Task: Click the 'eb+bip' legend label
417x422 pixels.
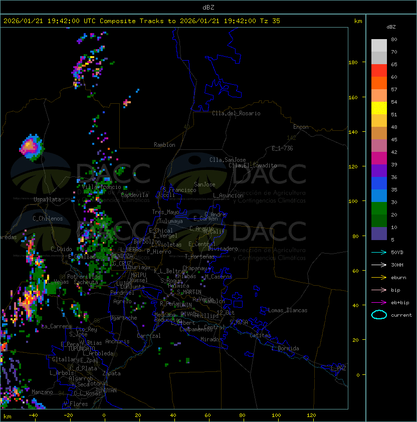Action: pos(400,303)
